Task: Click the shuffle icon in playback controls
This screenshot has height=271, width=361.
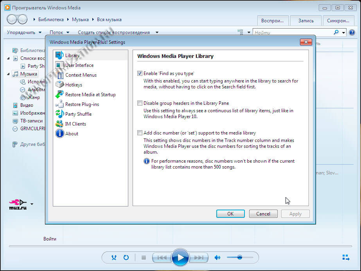Action: coord(114,257)
